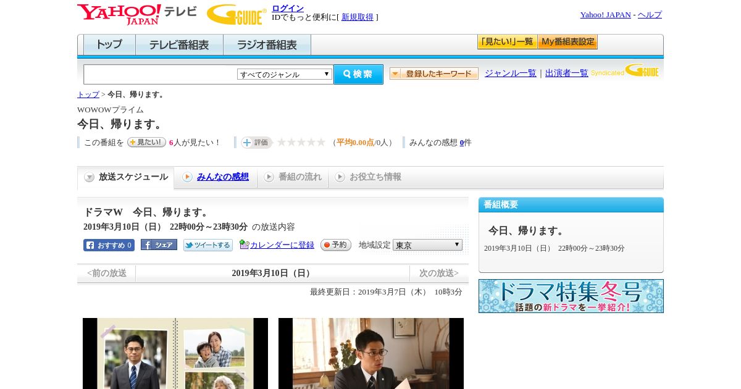Open the ジャンル一覧 link
Image resolution: width=741 pixels, height=389 pixels.
tap(511, 73)
